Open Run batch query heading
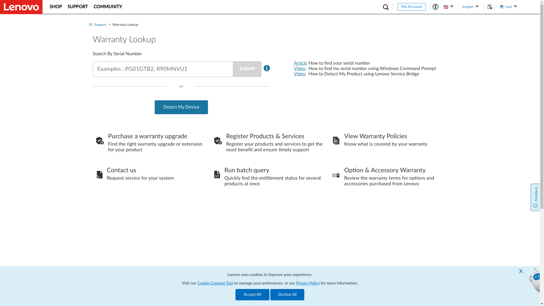544x306 pixels. click(x=246, y=170)
